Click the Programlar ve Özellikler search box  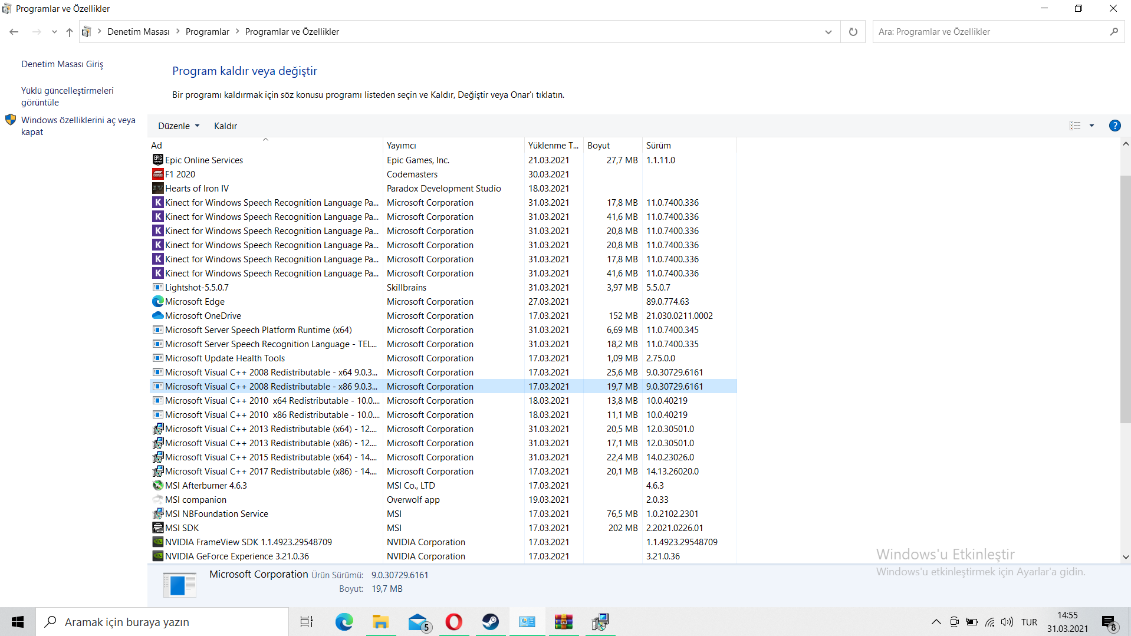[991, 32]
